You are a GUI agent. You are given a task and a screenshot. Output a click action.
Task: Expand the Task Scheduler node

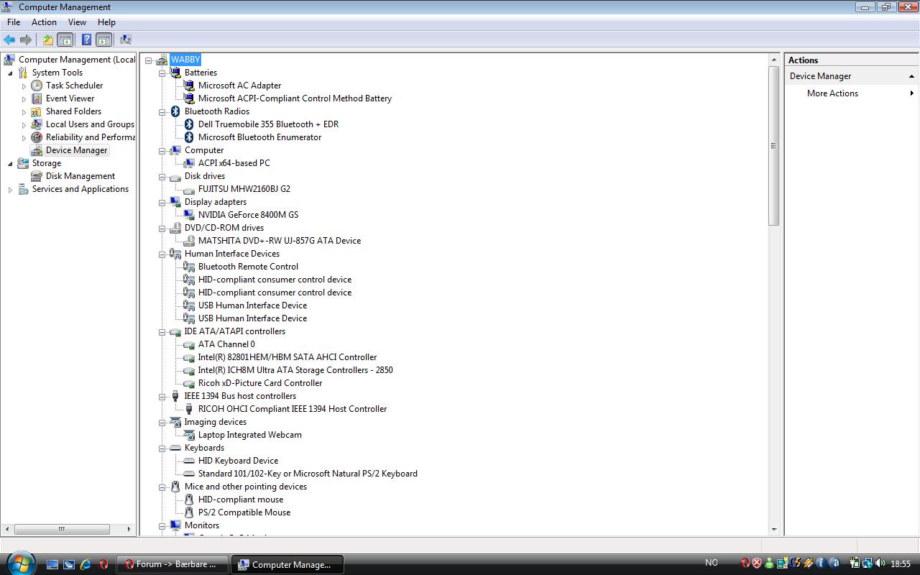24,86
